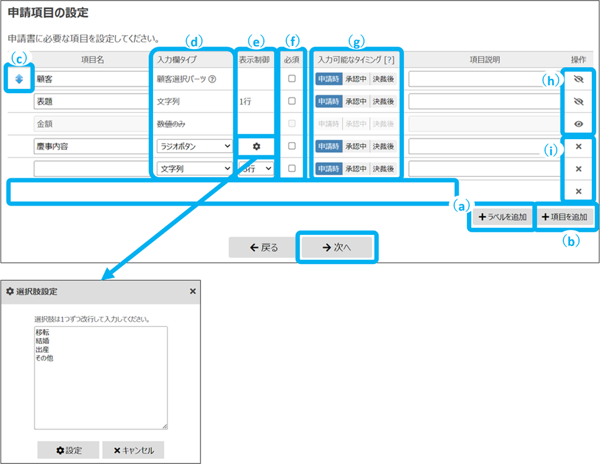The height and width of the screenshot is (464, 600).
Task: Hide the 表題 row using its eye icon
Action: click(578, 101)
